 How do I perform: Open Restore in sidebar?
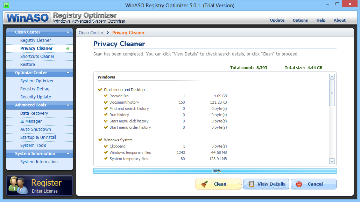click(40, 64)
